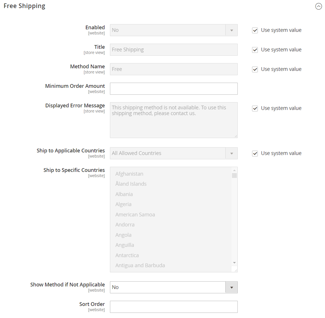This screenshot has height=318, width=325.
Task: Toggle Use system value for Enabled
Action: (255, 30)
